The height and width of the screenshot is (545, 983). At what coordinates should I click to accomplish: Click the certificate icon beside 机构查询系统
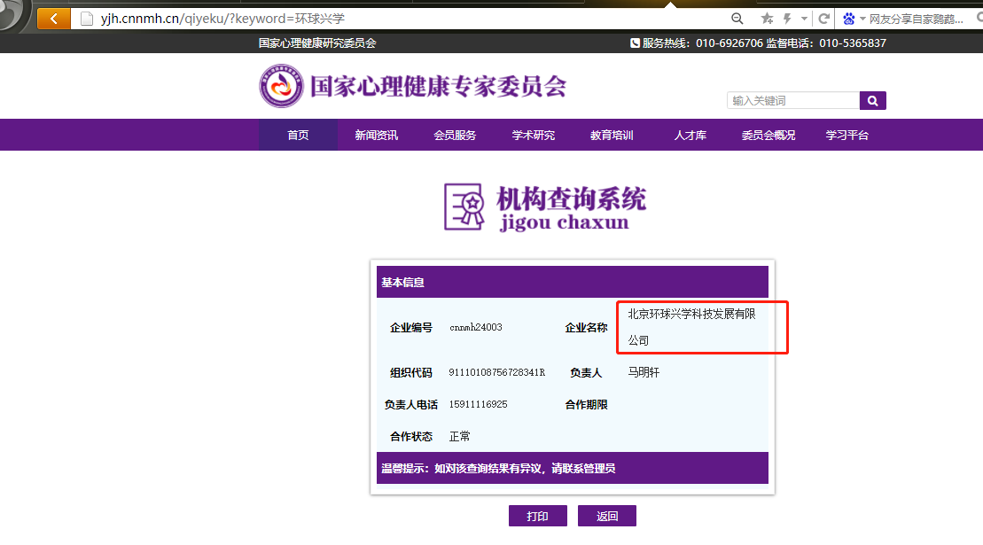(x=464, y=206)
